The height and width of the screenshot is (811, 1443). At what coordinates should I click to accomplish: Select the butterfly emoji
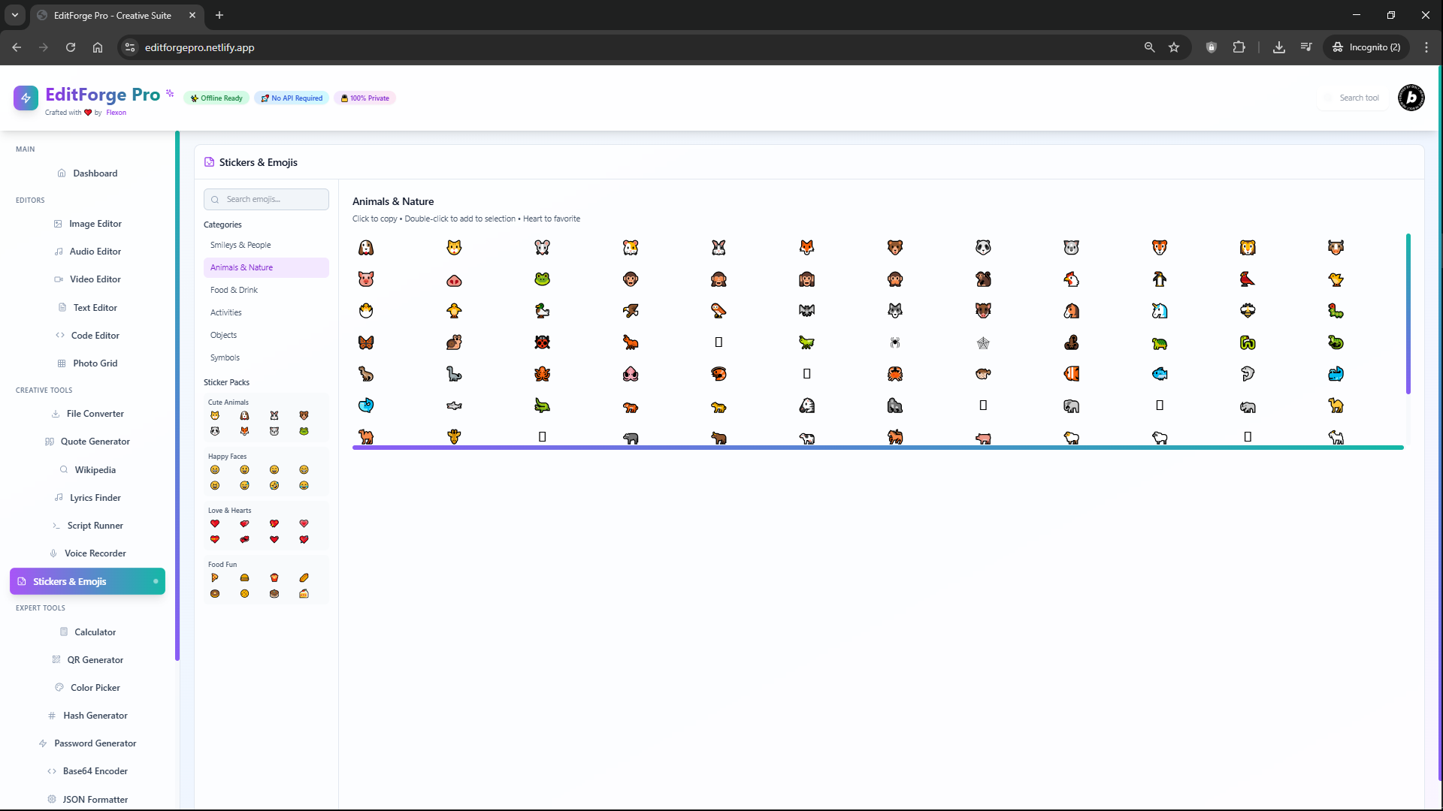[x=366, y=342]
